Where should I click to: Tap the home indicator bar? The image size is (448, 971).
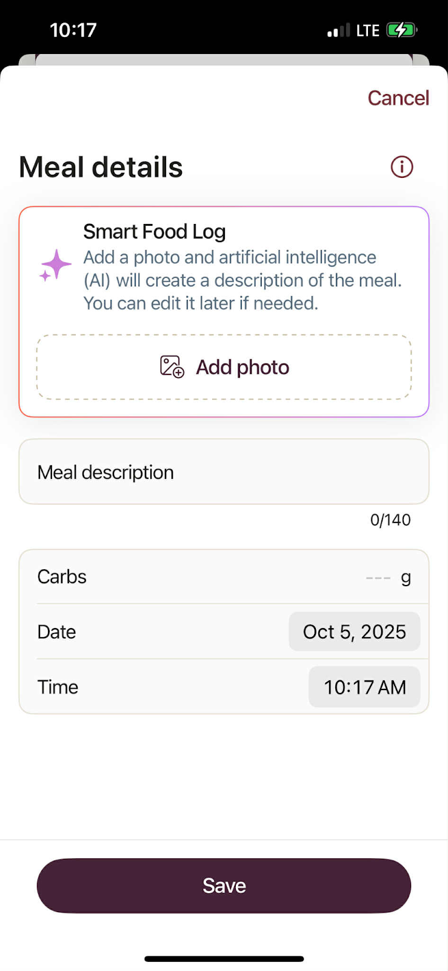tap(224, 959)
